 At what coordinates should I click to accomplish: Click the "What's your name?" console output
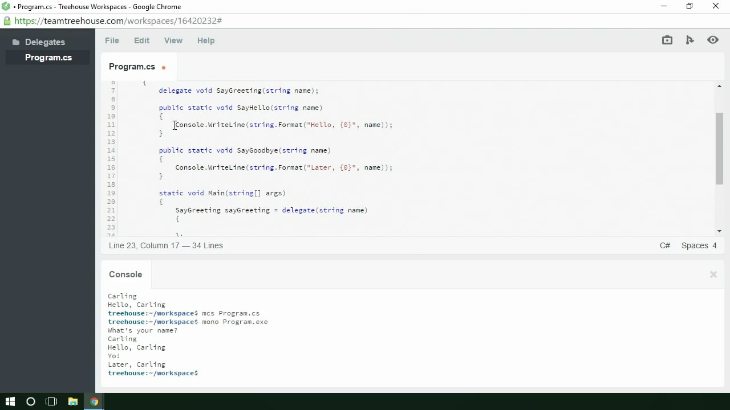(x=143, y=330)
